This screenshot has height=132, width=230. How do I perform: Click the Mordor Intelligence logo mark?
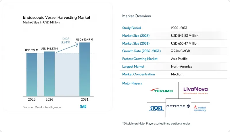coord(83,107)
